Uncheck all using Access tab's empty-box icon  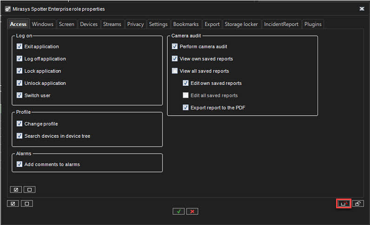pyautogui.click(x=29, y=189)
